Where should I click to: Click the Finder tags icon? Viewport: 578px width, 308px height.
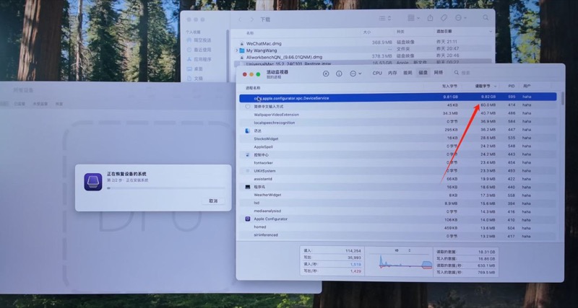pos(444,18)
